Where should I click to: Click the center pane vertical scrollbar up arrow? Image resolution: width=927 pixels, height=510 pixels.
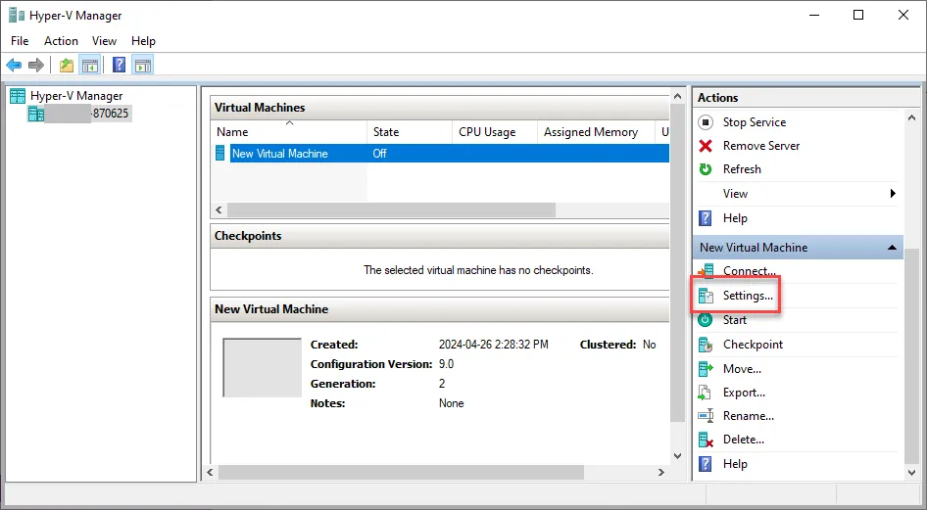coord(677,96)
